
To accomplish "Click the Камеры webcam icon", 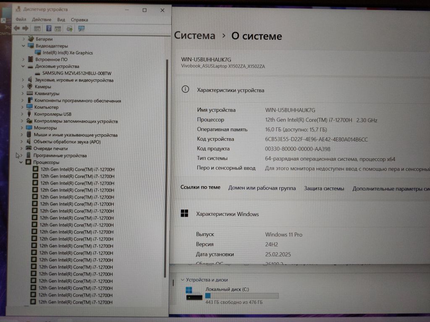I will pyautogui.click(x=30, y=86).
